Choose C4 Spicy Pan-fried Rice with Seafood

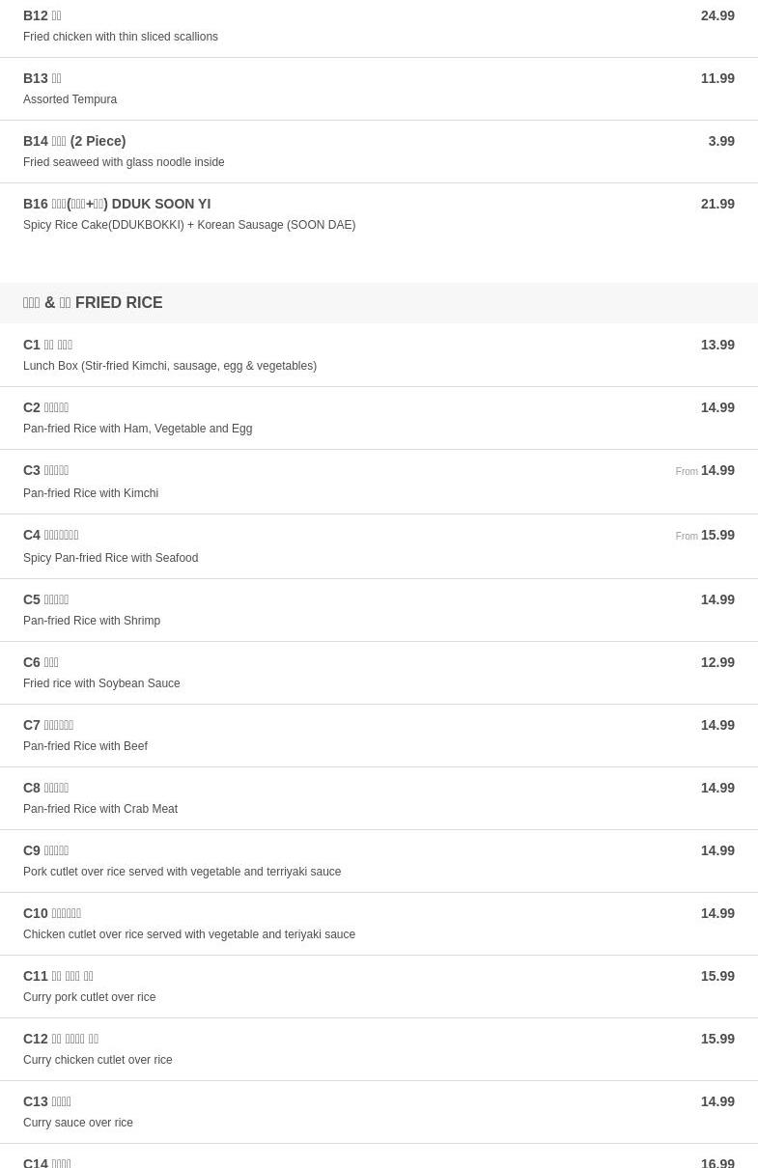point(379,546)
